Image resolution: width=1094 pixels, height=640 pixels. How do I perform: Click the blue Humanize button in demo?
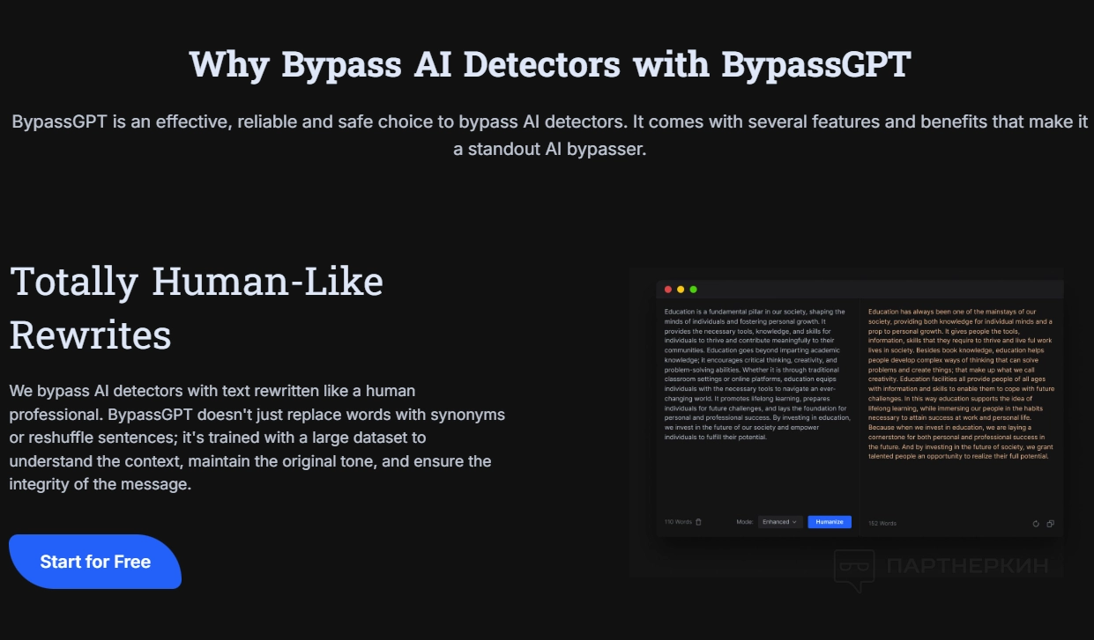coord(830,522)
